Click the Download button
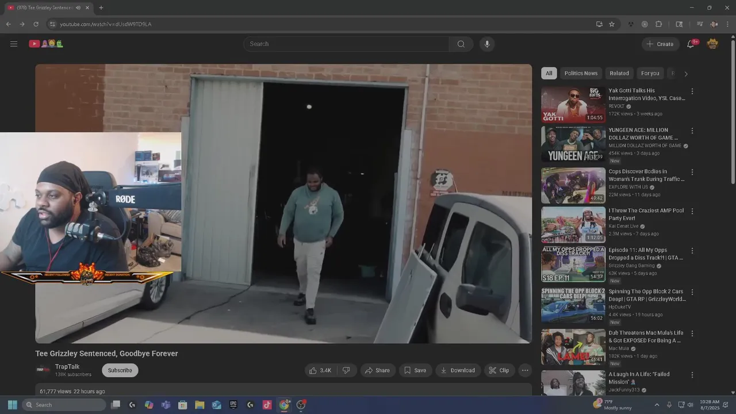 point(458,370)
